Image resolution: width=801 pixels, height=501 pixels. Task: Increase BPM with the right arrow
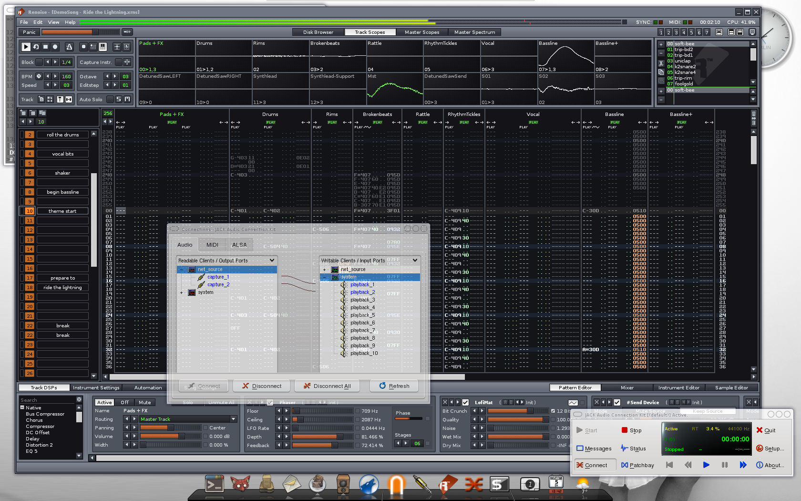(55, 76)
